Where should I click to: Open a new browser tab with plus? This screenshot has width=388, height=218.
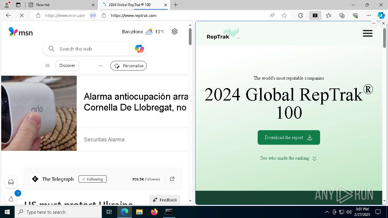176,5
